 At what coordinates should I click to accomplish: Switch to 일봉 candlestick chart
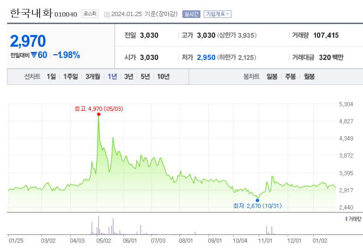tap(272, 76)
